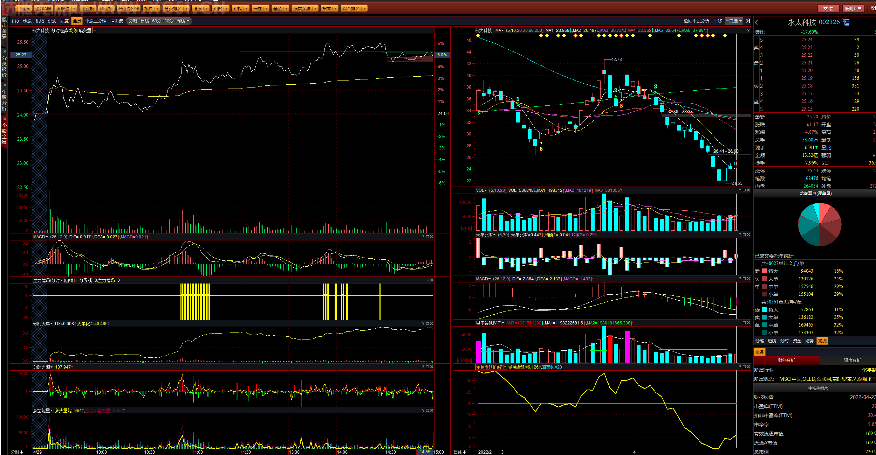
Task: Open the 沪伦通GDR list
Action: click(129, 8)
